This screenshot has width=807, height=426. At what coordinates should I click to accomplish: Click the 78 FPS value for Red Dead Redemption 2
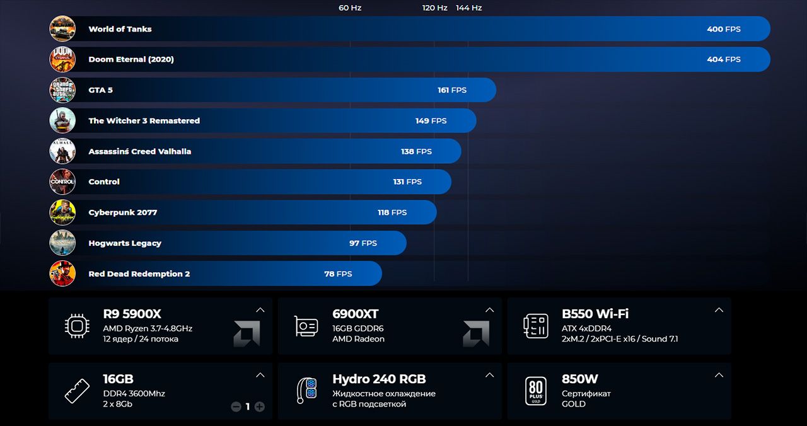338,273
